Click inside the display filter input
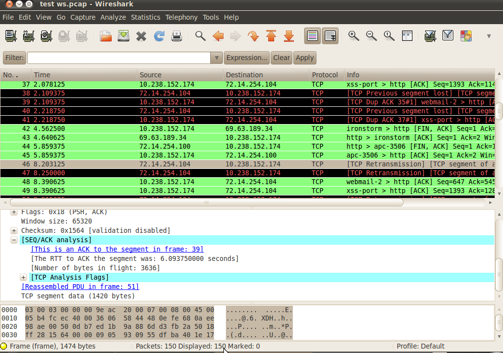The height and width of the screenshot is (353, 503). tap(119, 58)
